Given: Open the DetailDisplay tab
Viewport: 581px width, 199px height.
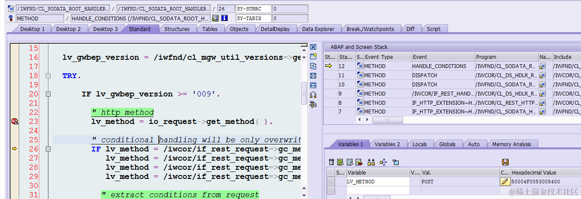Looking at the screenshot, I should [x=275, y=29].
